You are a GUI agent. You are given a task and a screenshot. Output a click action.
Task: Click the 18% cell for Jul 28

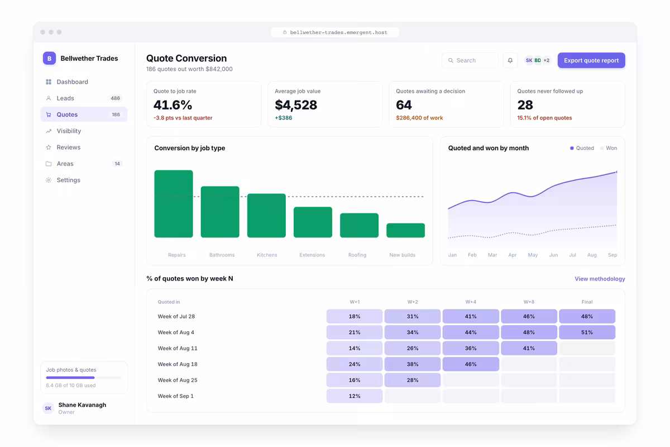click(355, 316)
